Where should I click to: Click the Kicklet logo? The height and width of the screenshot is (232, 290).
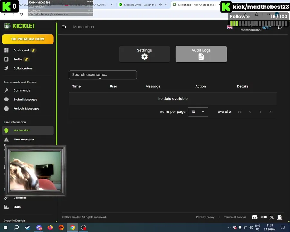(20, 26)
